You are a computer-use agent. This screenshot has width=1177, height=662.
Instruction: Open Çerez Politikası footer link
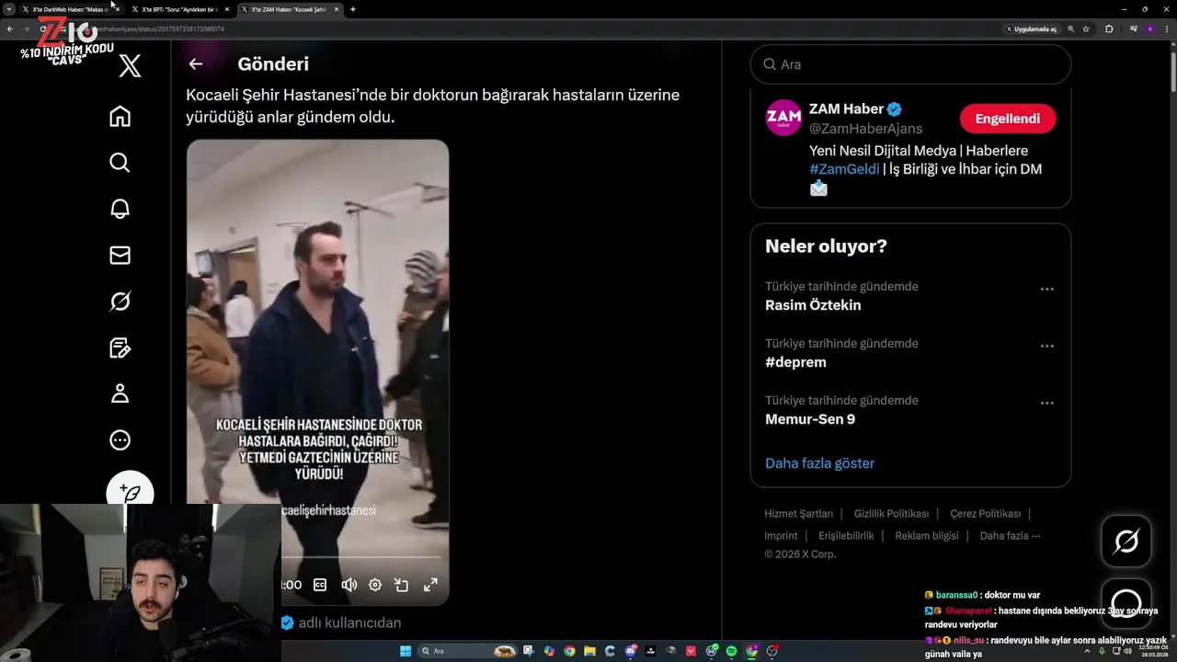point(985,513)
